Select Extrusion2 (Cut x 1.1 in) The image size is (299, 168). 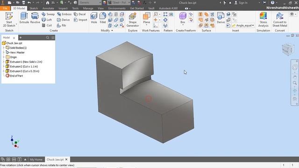coord(22,66)
